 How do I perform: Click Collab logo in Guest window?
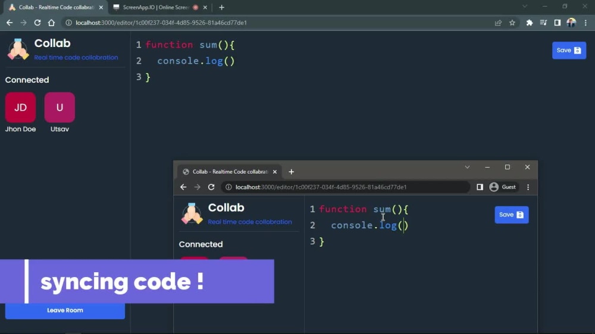tap(192, 214)
